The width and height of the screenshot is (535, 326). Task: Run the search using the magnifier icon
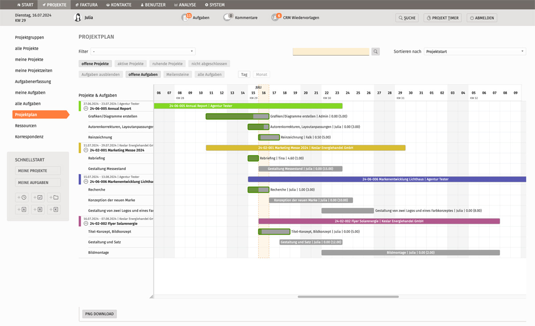[x=375, y=51]
